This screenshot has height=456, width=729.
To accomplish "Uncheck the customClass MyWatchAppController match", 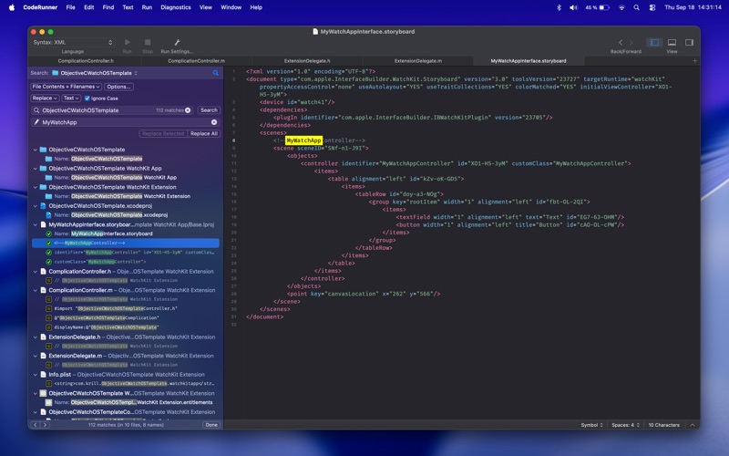I will click(x=49, y=262).
